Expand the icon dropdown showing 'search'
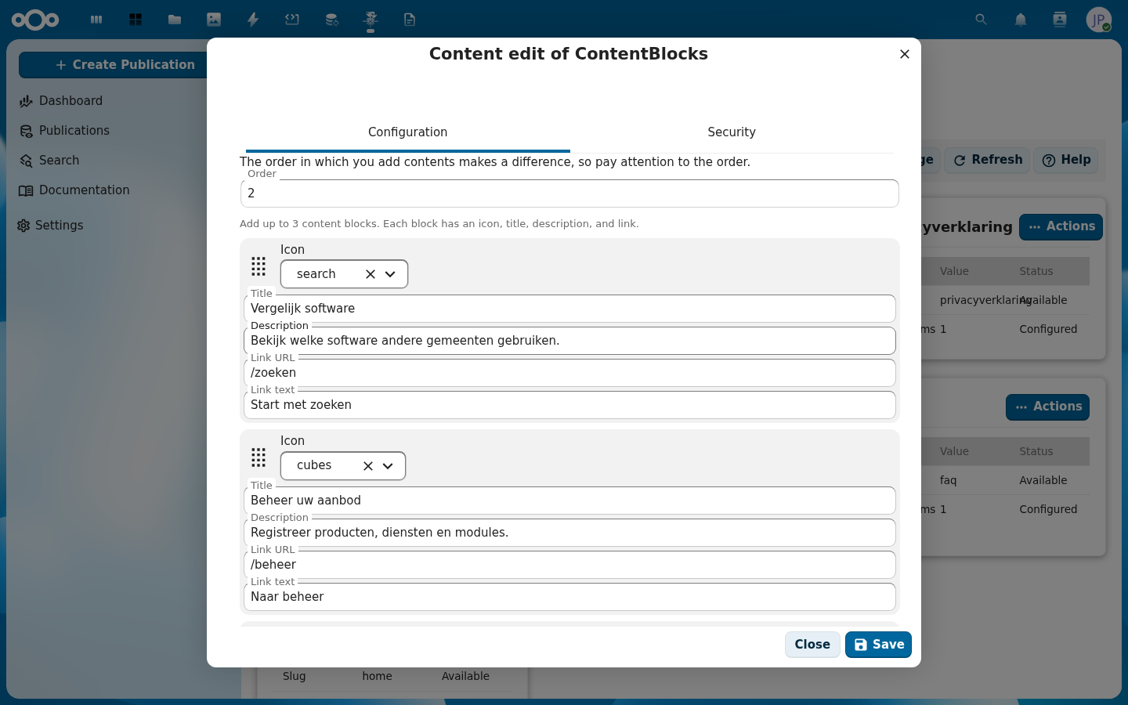This screenshot has width=1128, height=705. pos(390,273)
